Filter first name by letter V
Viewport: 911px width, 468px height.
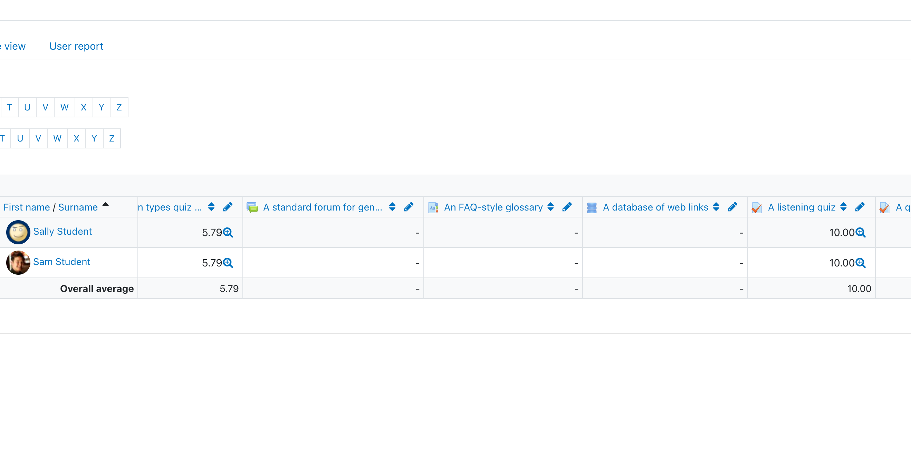point(45,107)
